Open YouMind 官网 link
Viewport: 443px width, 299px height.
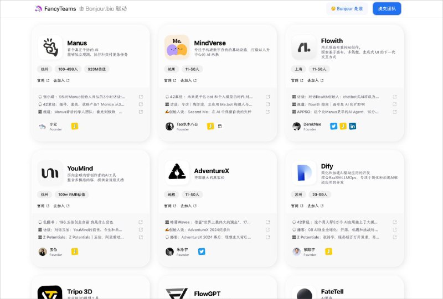[x=43, y=206]
